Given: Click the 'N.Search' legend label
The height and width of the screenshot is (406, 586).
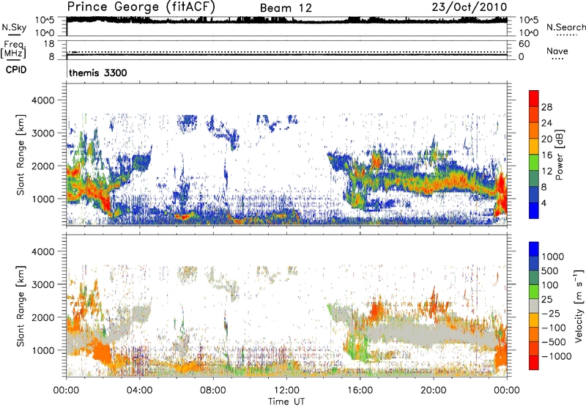Looking at the screenshot, I should point(566,27).
